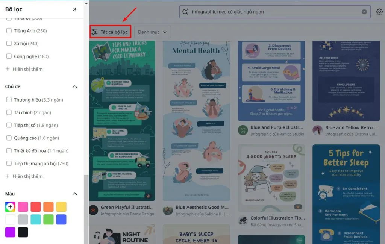Click crown badge on Good Night's Sleep template

(298, 207)
